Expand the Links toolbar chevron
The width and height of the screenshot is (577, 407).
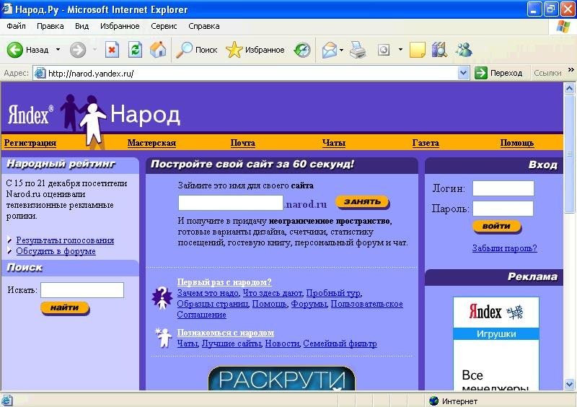tap(571, 69)
